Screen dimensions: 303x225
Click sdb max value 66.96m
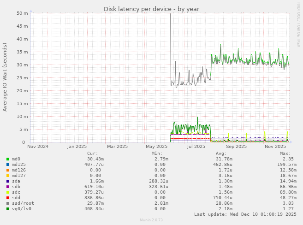(x=288, y=187)
